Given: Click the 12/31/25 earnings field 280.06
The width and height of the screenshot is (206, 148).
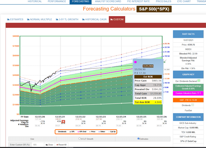Looking at the screenshot, I should (x=139, y=119).
